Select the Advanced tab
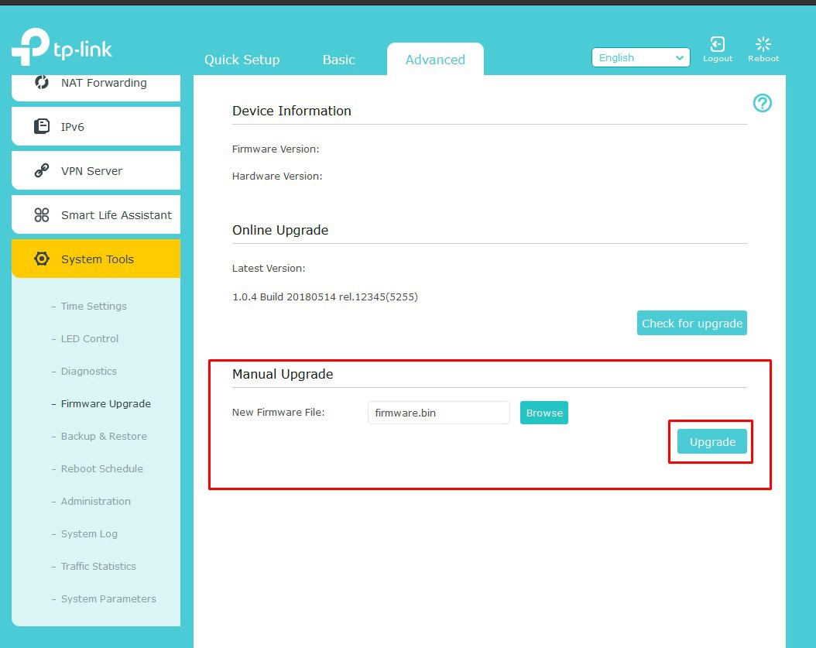 [x=435, y=60]
